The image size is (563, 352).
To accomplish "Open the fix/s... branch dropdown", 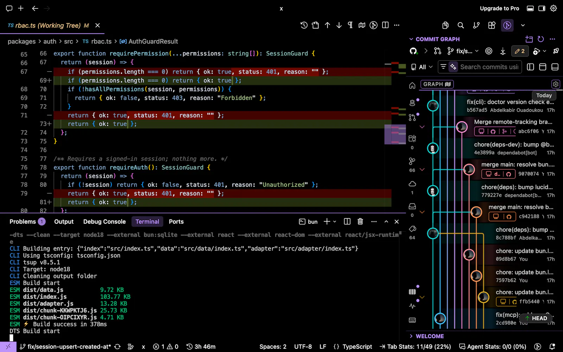I will tap(463, 51).
